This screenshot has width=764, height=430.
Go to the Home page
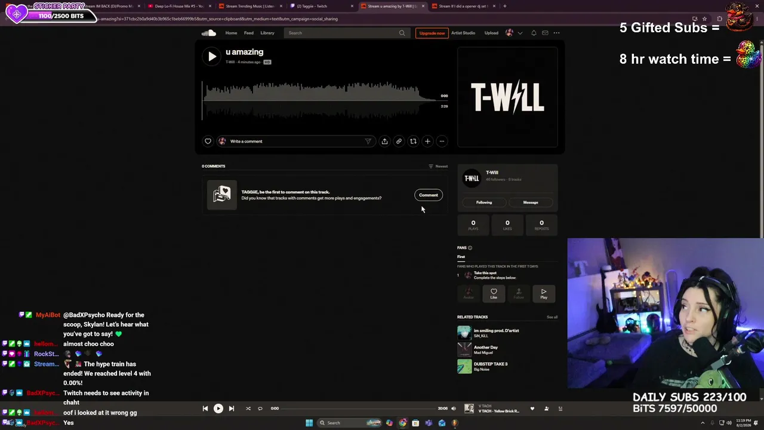tap(231, 33)
